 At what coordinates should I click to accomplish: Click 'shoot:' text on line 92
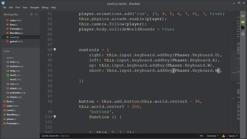pos(96,70)
